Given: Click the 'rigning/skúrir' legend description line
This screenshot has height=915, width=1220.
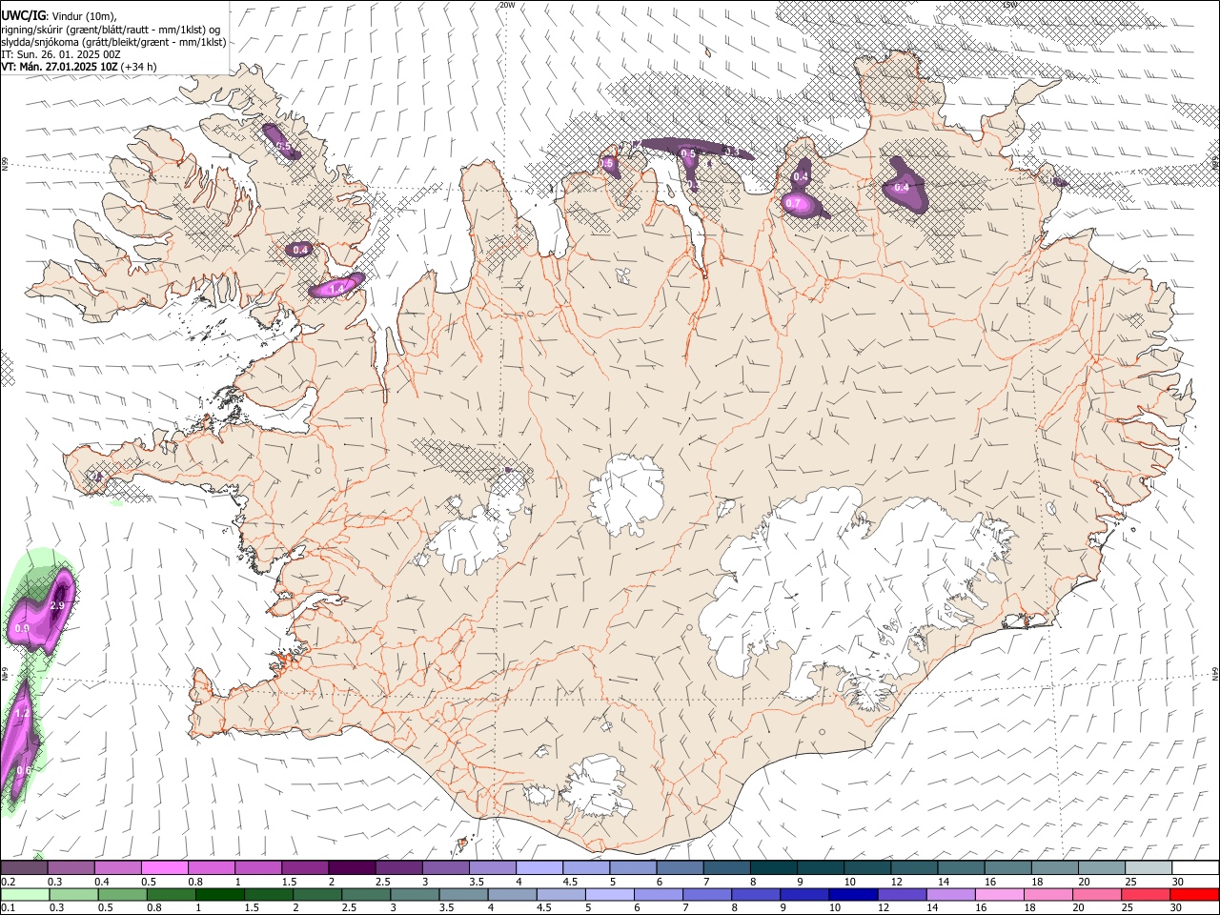Looking at the screenshot, I should (x=111, y=29).
